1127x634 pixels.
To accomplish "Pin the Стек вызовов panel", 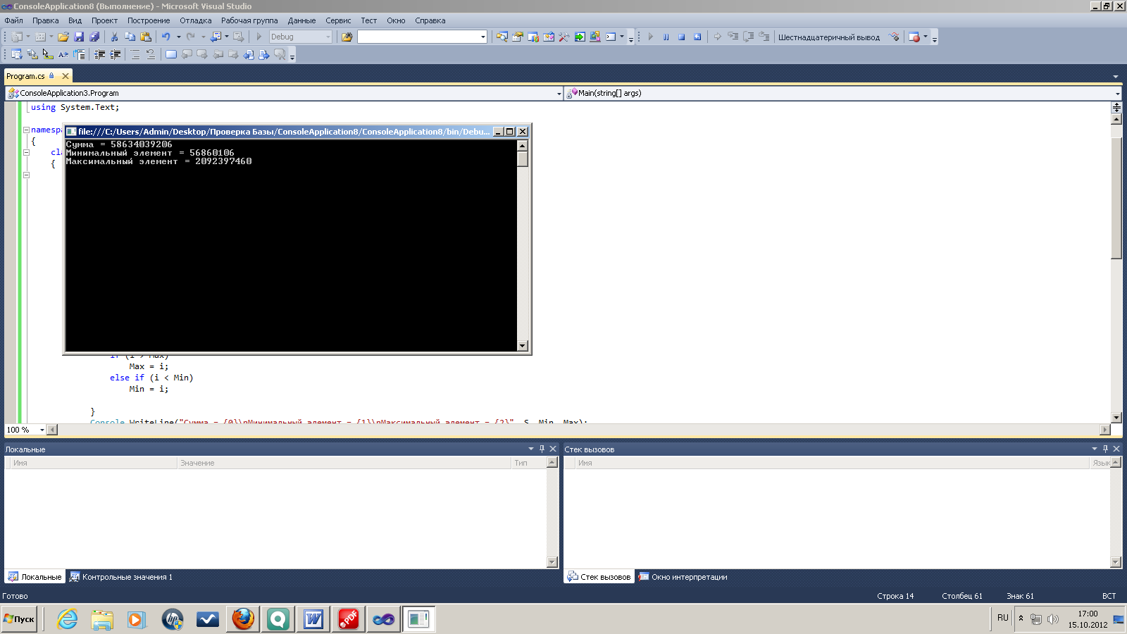I will point(1105,449).
